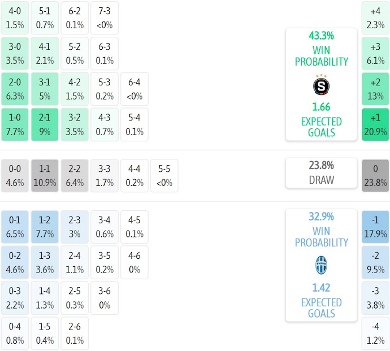Click the 1.66 expected goals value
This screenshot has height=351, width=390.
click(321, 107)
